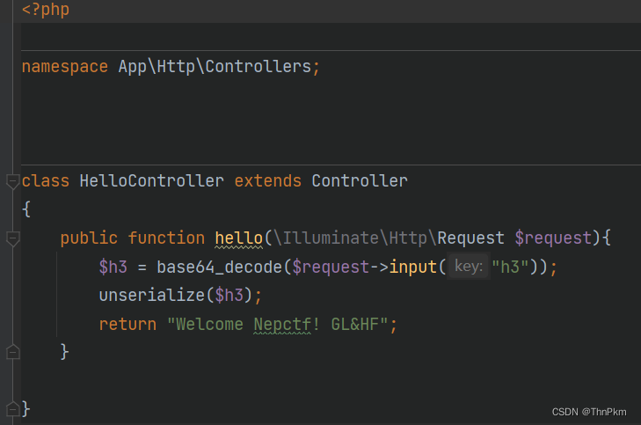Collapse the hello function fold marker
Image resolution: width=641 pixels, height=425 pixels.
(12, 238)
